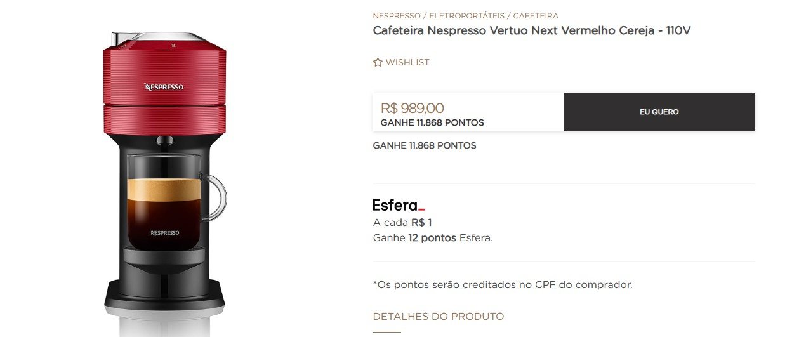The width and height of the screenshot is (792, 337).
Task: Click the GANHE 11.868 PONTOS line below price box
Action: coord(425,145)
